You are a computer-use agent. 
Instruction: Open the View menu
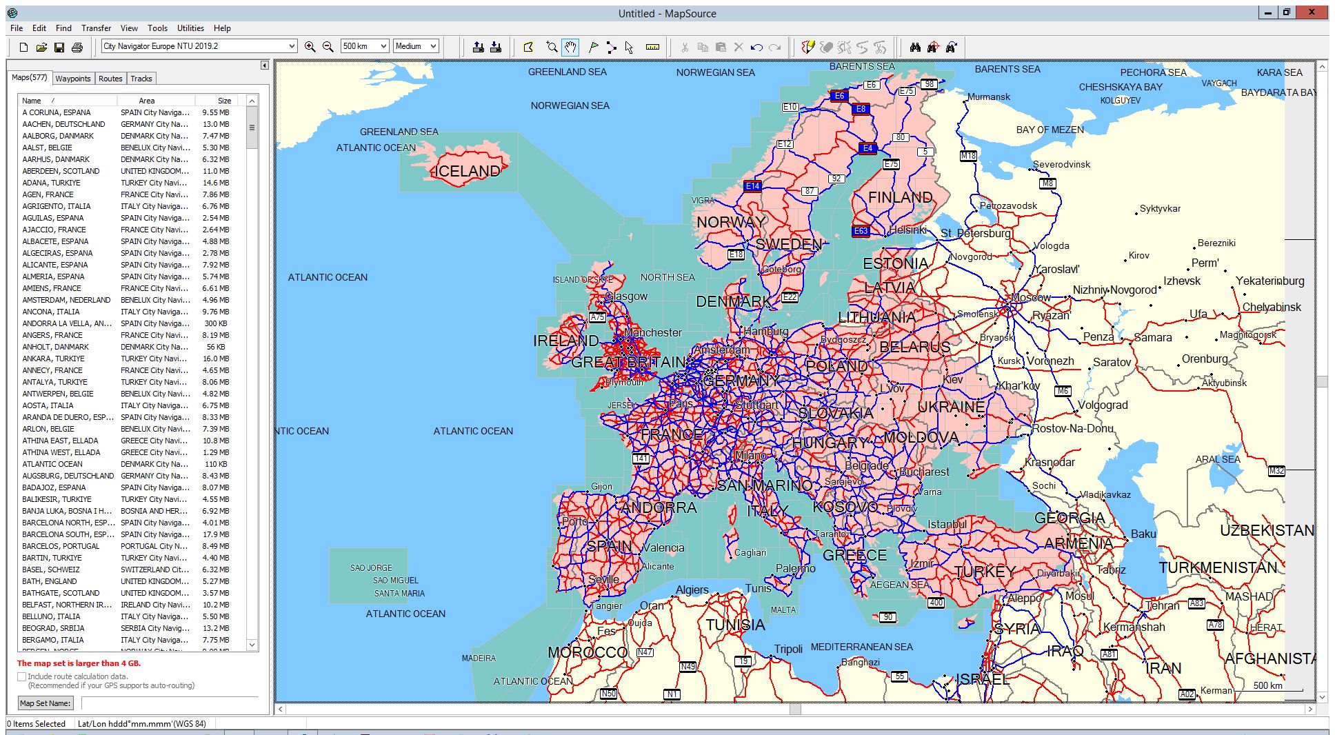coord(129,28)
